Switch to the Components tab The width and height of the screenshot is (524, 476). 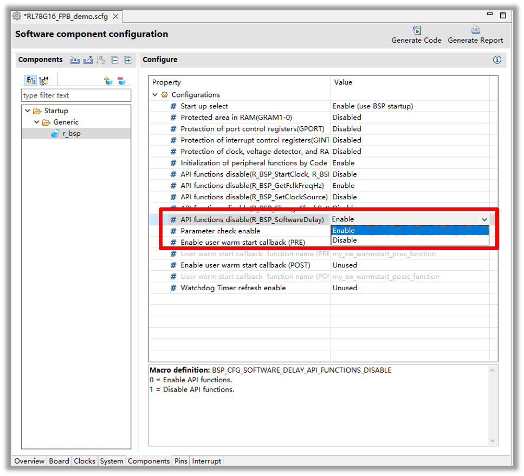[x=148, y=461]
